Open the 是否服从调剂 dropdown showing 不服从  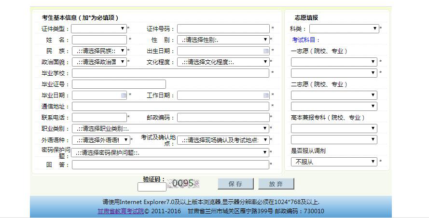(x=334, y=162)
